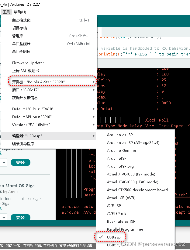Open the 帮助(H) menu
Viewport: 190px width, 250px height.
(x=20, y=12)
